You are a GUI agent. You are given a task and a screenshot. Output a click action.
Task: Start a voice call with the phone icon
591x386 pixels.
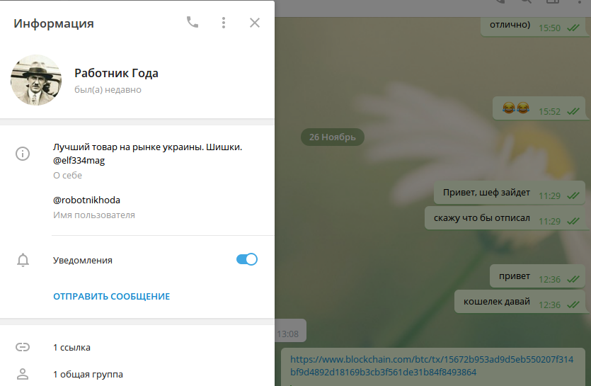point(193,23)
